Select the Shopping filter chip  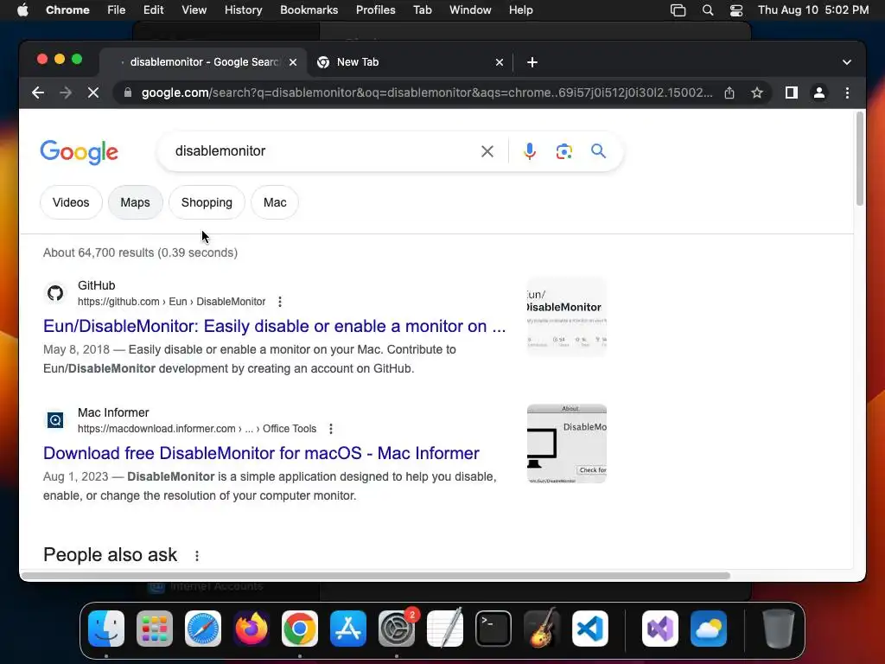point(207,202)
